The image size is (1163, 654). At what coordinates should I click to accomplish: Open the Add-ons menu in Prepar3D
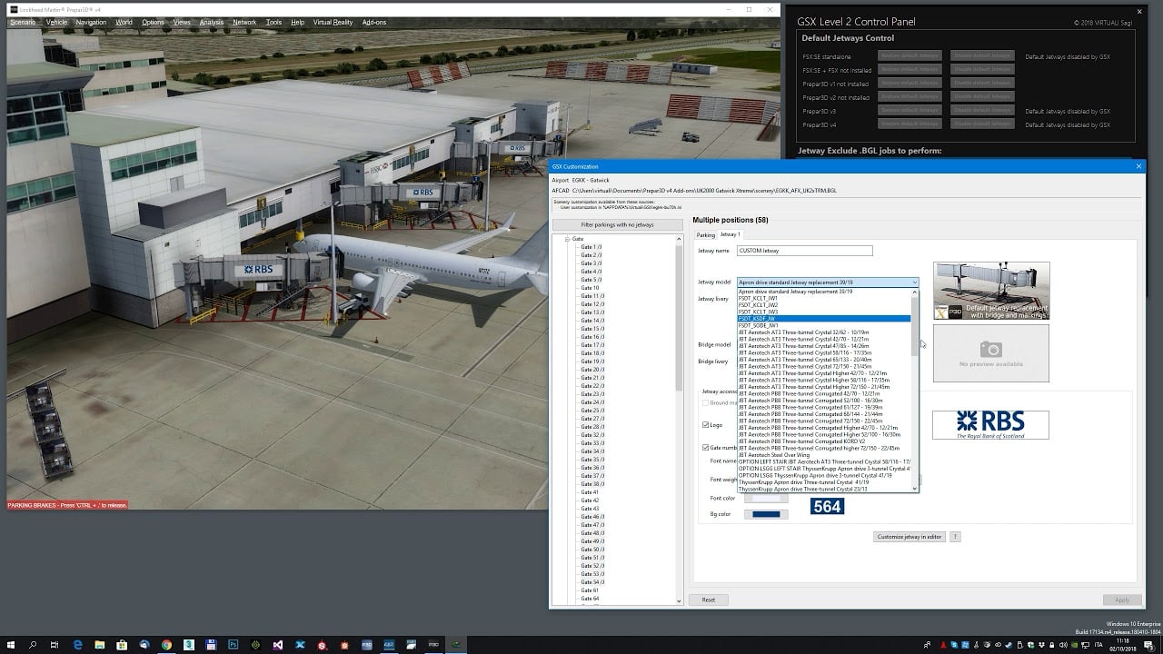(x=373, y=22)
